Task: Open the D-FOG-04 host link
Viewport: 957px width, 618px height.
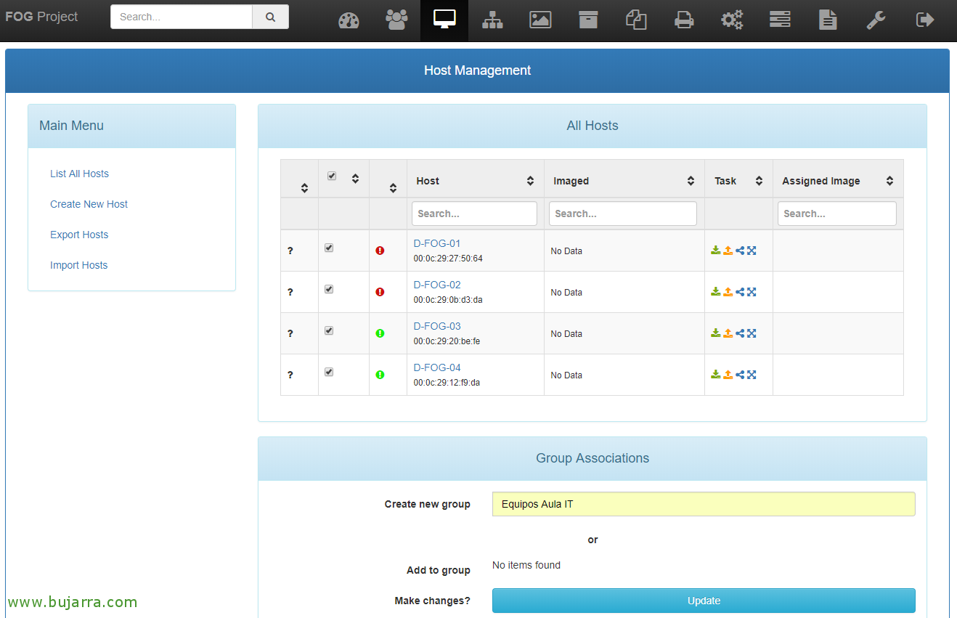Action: pos(437,367)
